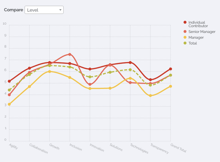The width and height of the screenshot is (220, 162).
Task: Click Senior Manager's Innovation data point
Action: (x=90, y=84)
